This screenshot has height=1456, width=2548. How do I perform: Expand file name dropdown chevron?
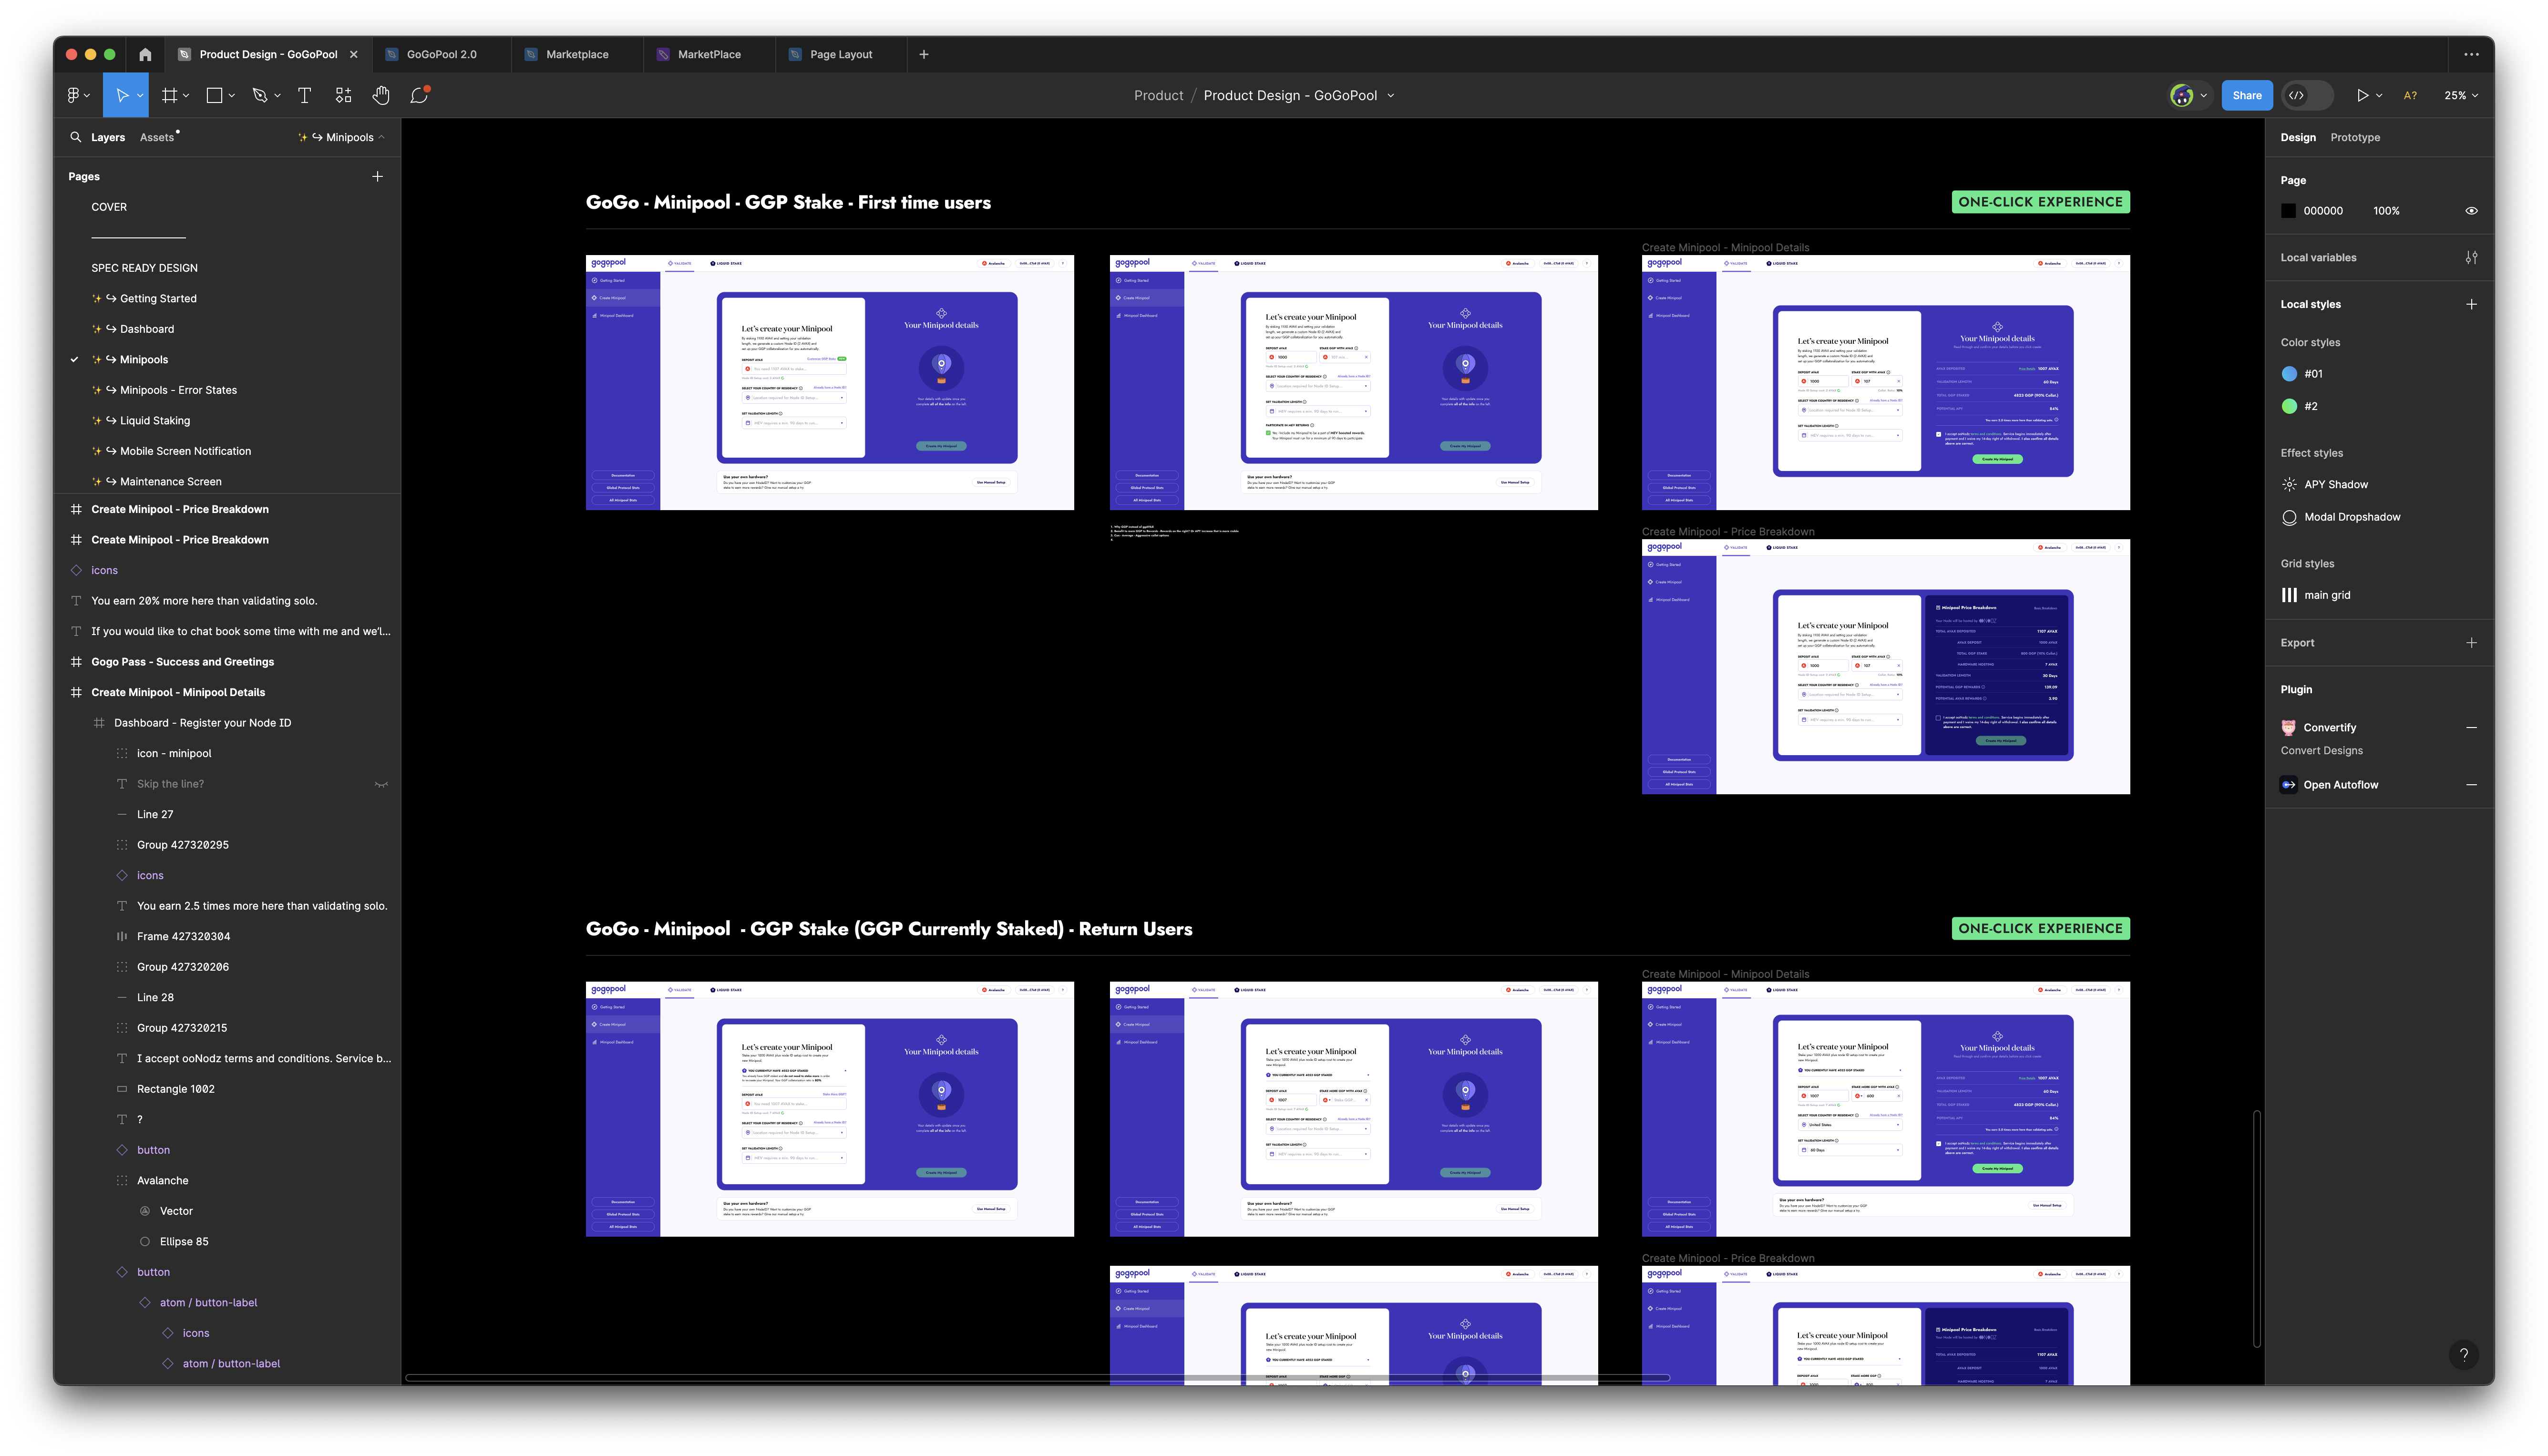coord(1391,96)
